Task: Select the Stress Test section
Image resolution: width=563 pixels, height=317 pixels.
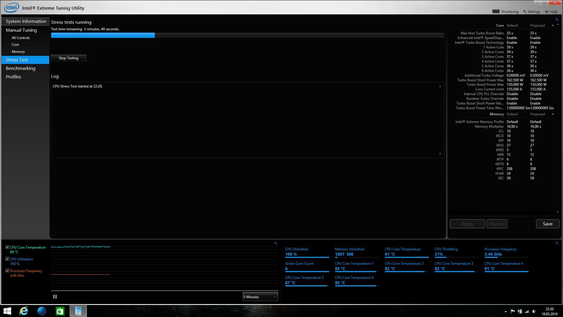Action: (25, 60)
